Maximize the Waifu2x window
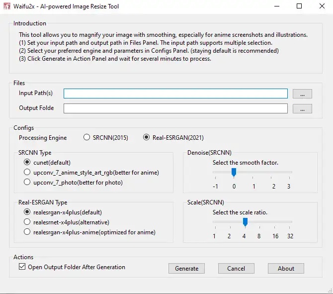 (x=299, y=6)
